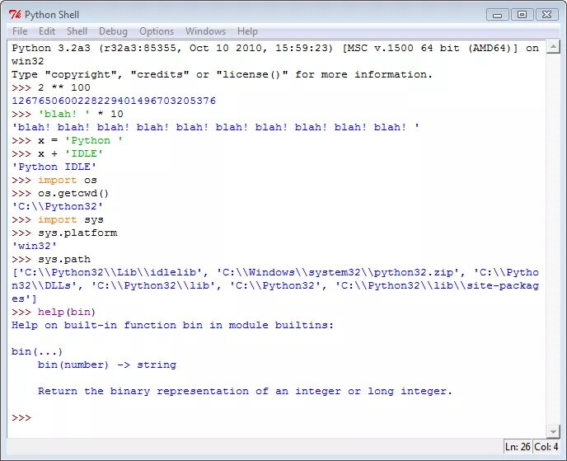The width and height of the screenshot is (567, 461).
Task: Click the Col: 4 status indicator
Action: pyautogui.click(x=546, y=447)
